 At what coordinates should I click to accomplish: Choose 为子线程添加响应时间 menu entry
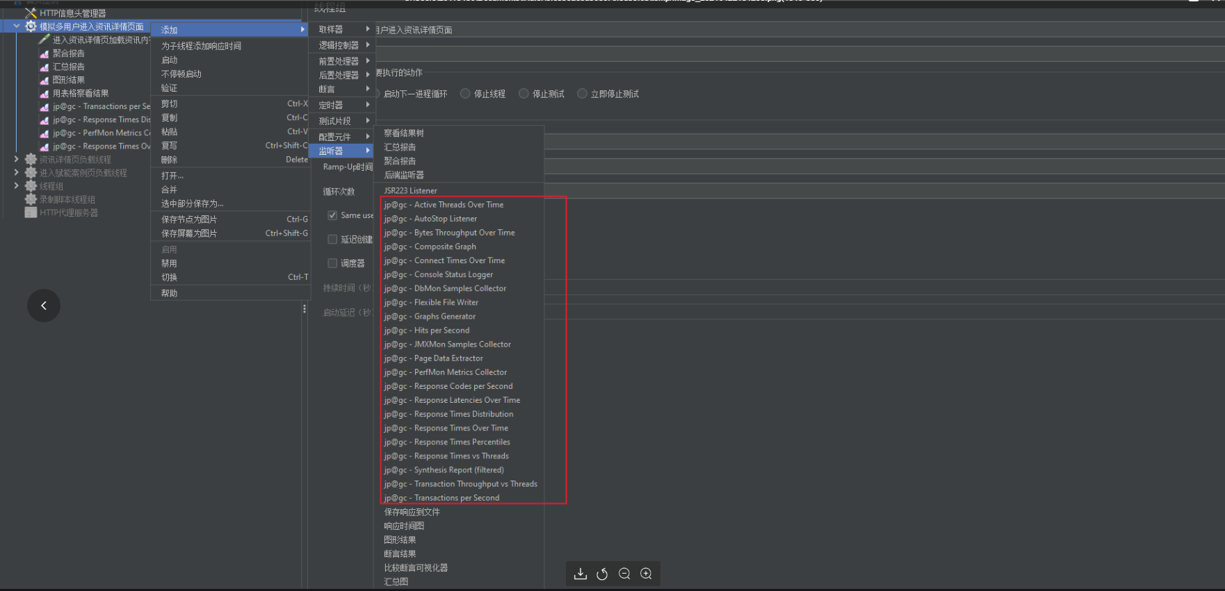[x=231, y=46]
